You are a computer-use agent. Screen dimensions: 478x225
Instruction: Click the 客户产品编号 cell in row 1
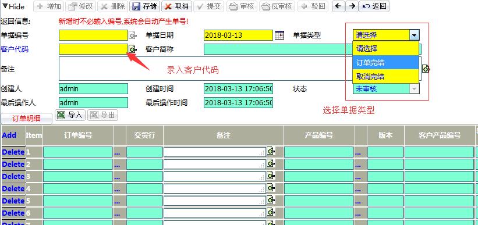[440, 152]
